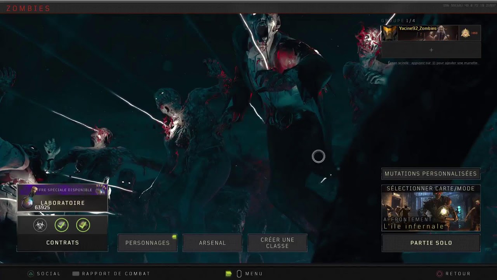This screenshot has height=280, width=497.
Task: Open the Social label
Action: (x=49, y=274)
